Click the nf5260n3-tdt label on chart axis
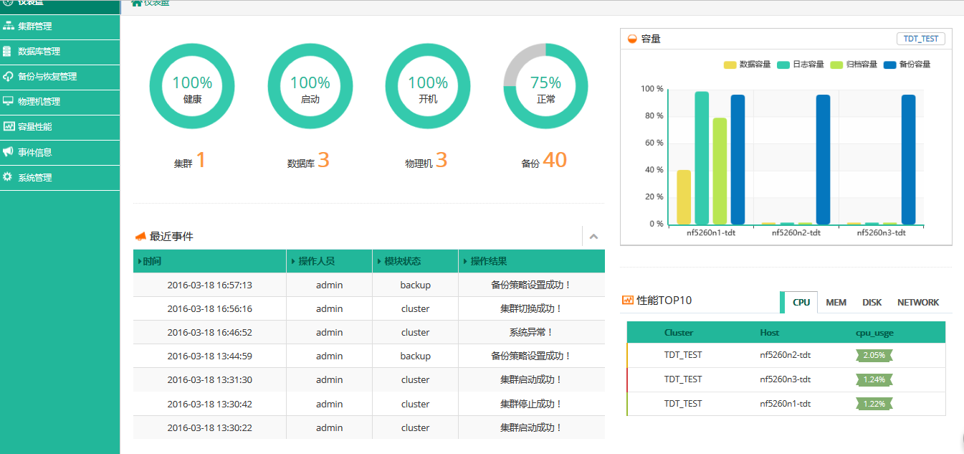 [882, 232]
